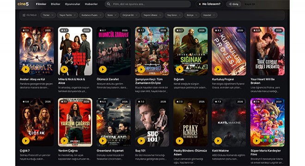
Task: Open the Greenland: Kıyamet title link
Action: coord(110,151)
